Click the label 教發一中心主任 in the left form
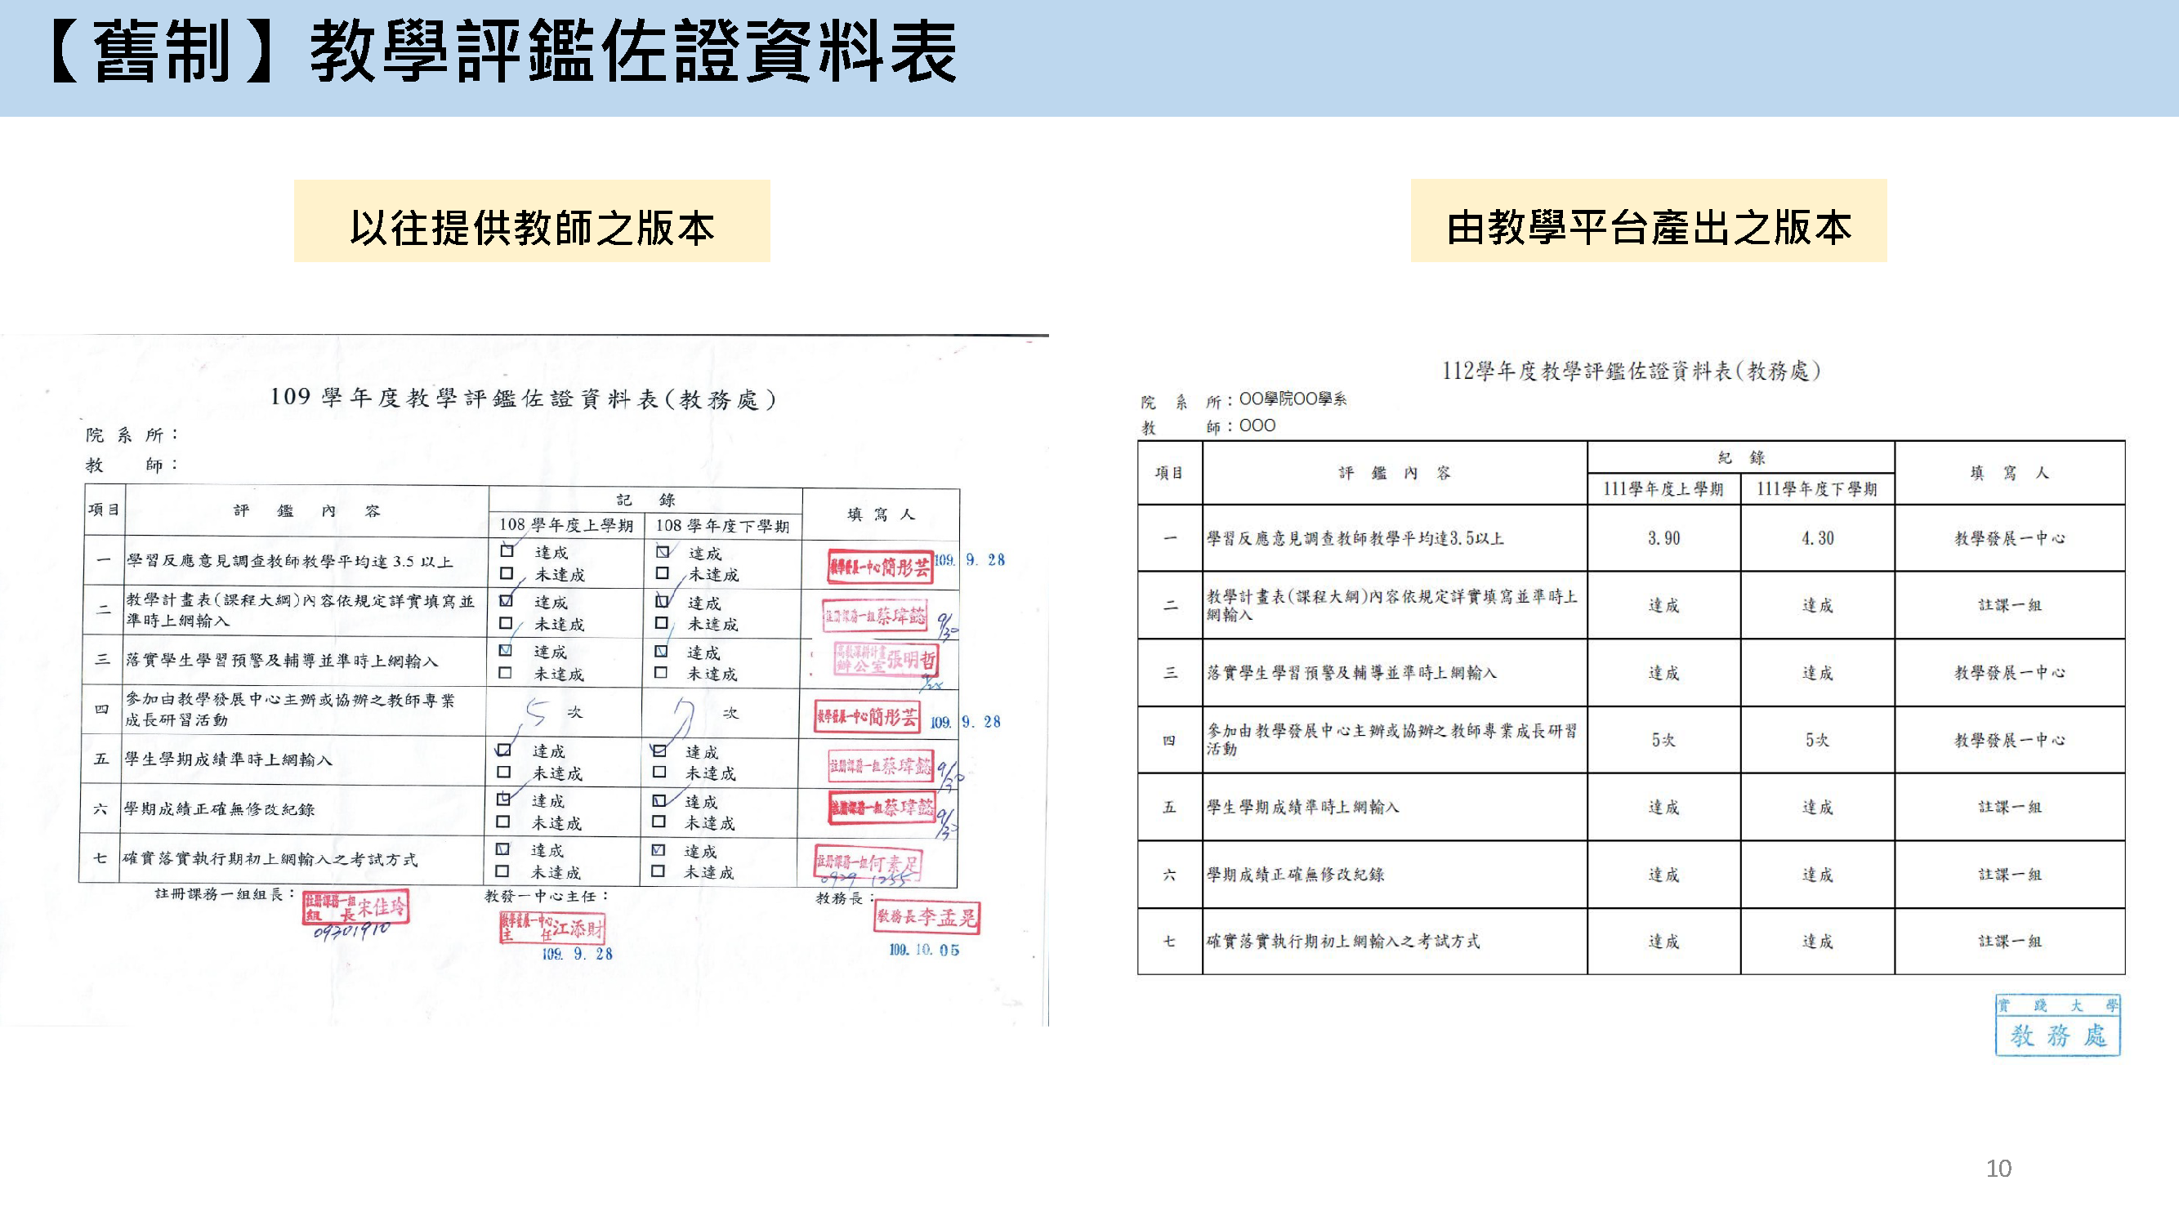This screenshot has width=2179, height=1225. point(547,895)
